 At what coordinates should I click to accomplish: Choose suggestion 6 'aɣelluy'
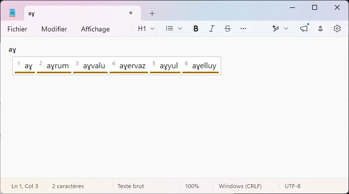pos(201,66)
